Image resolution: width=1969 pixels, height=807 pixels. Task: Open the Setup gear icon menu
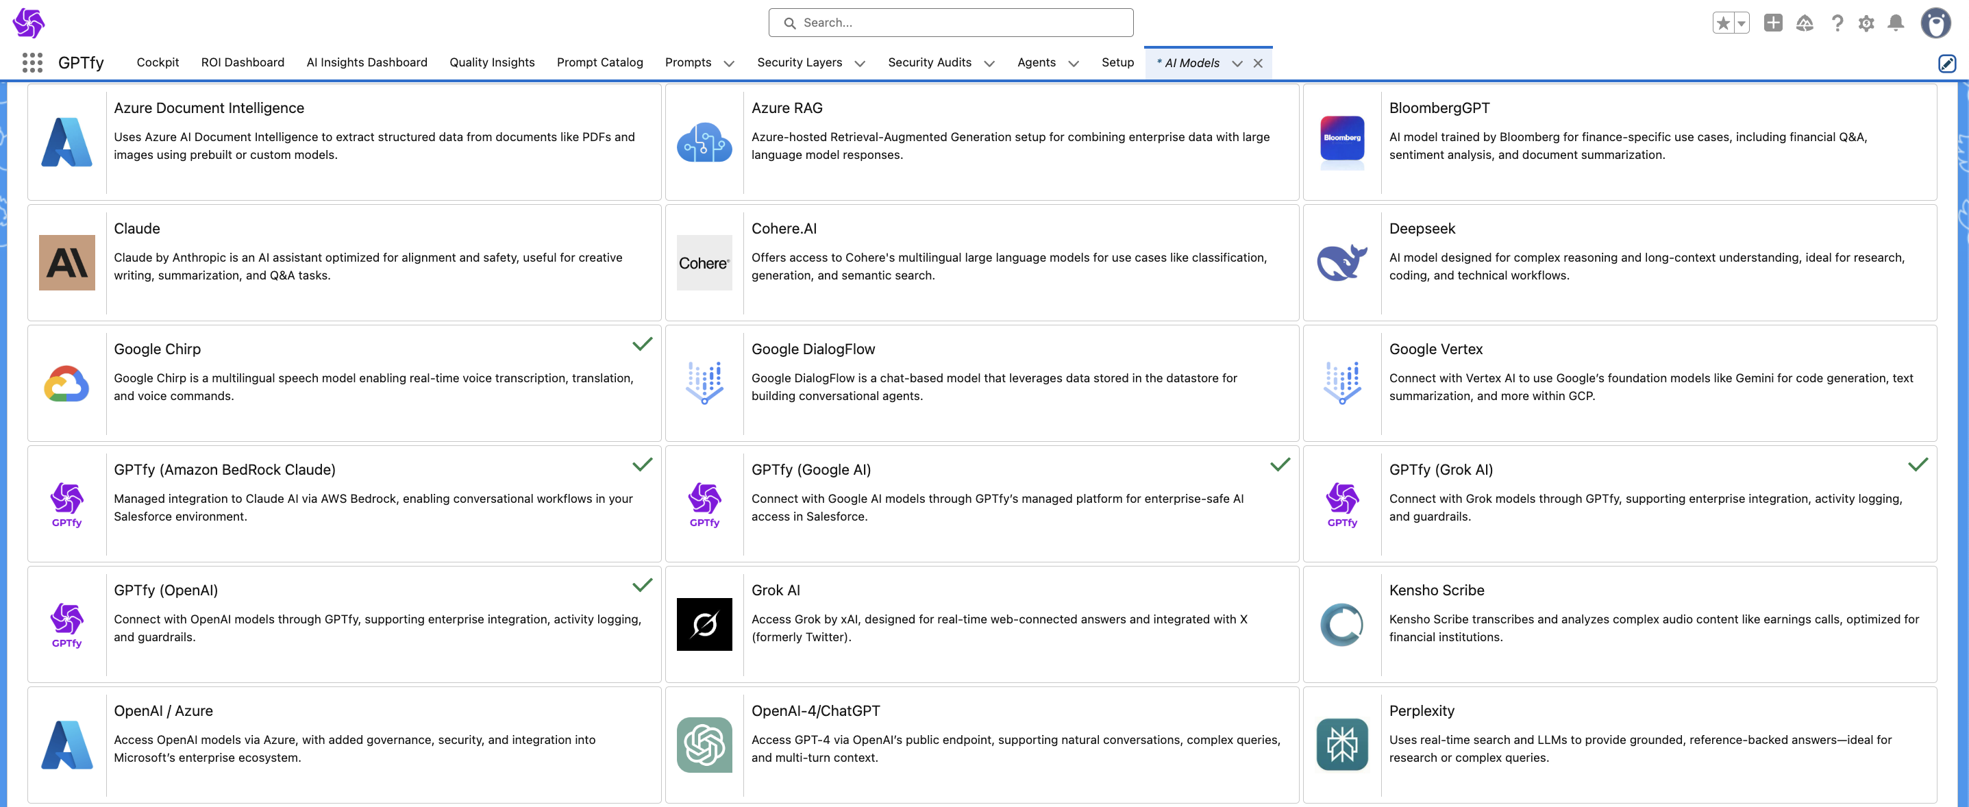click(x=1866, y=23)
